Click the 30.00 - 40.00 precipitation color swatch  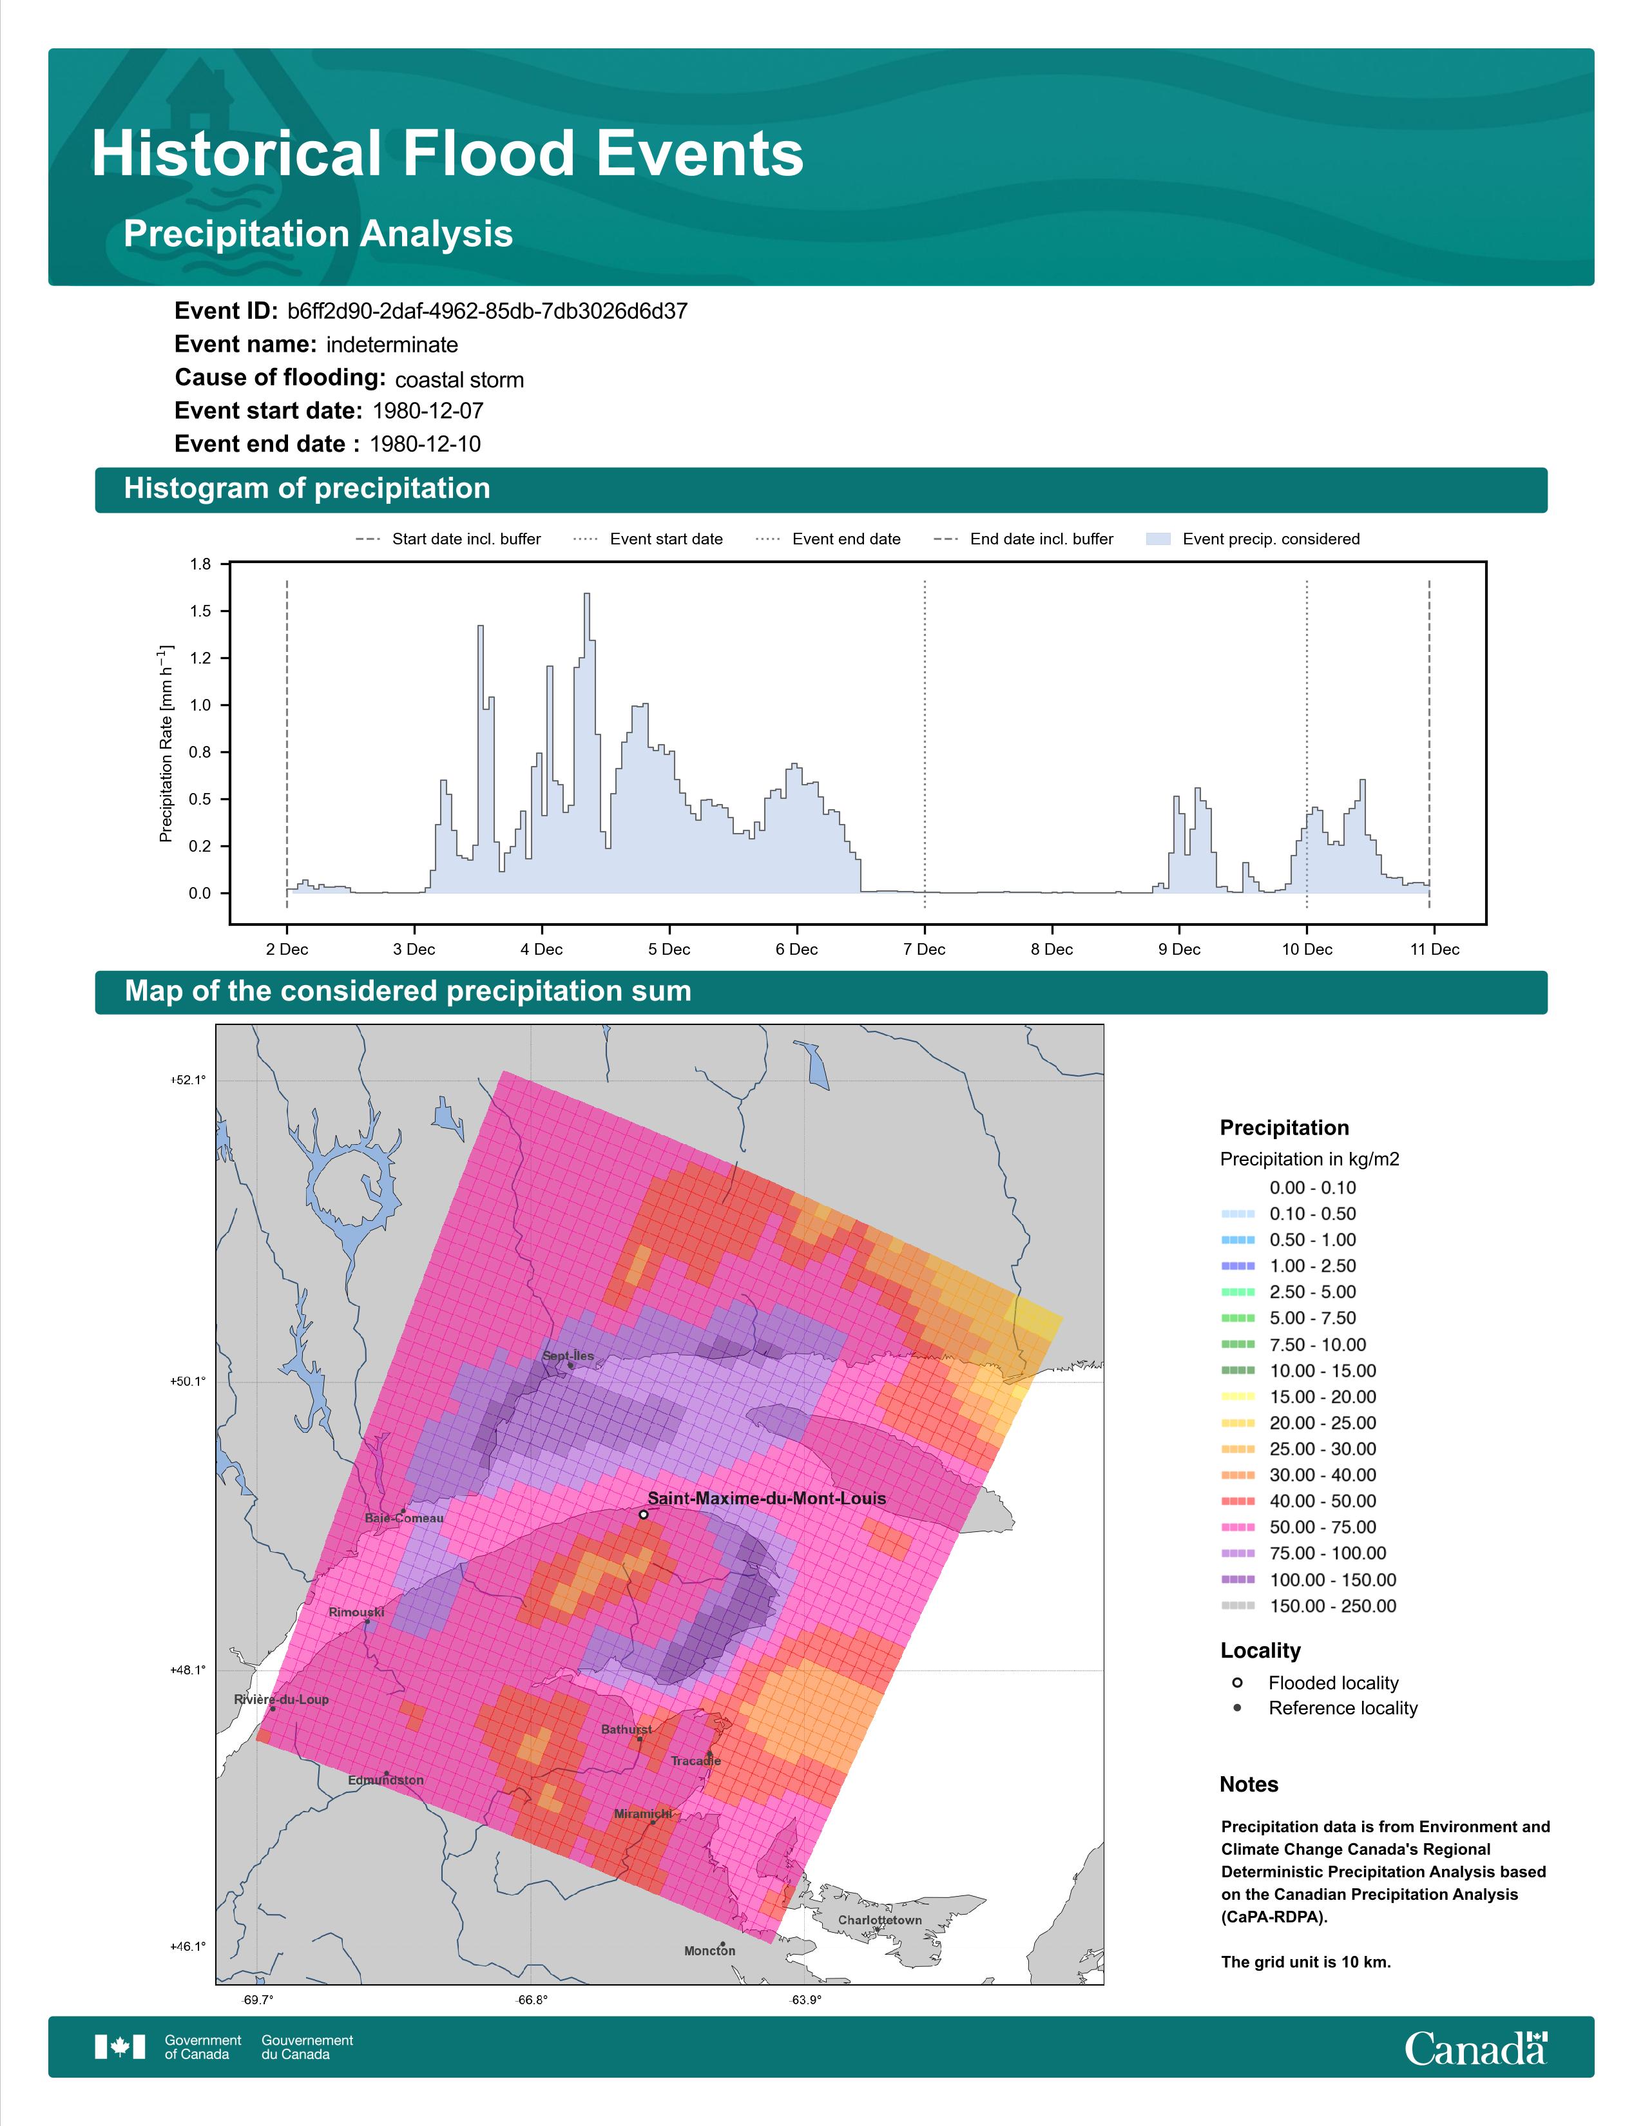1238,1476
